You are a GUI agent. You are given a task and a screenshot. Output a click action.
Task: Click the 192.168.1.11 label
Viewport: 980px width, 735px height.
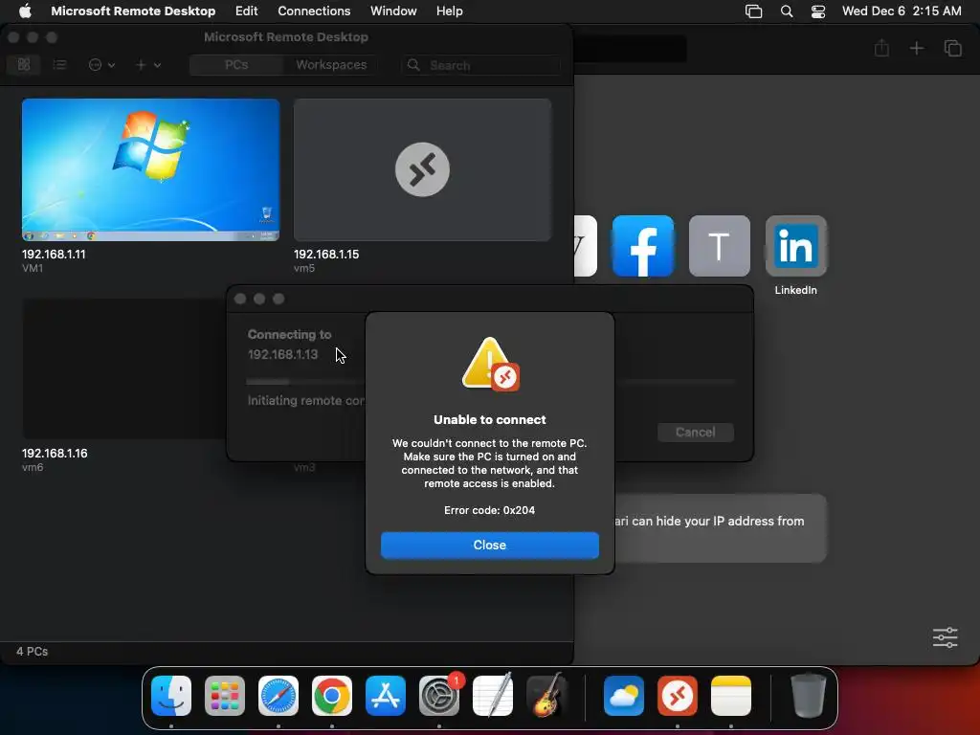(x=54, y=255)
